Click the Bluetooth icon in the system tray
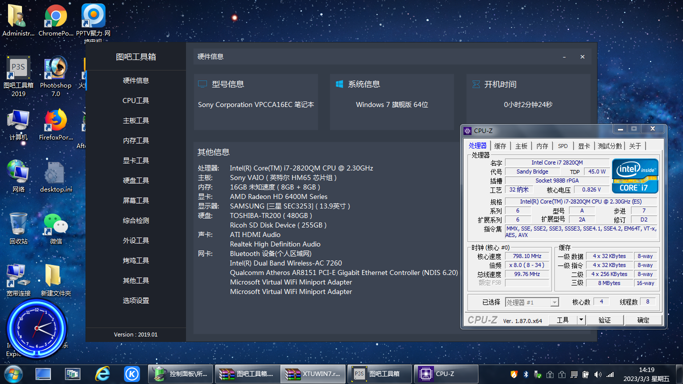This screenshot has height=384, width=683. click(525, 373)
